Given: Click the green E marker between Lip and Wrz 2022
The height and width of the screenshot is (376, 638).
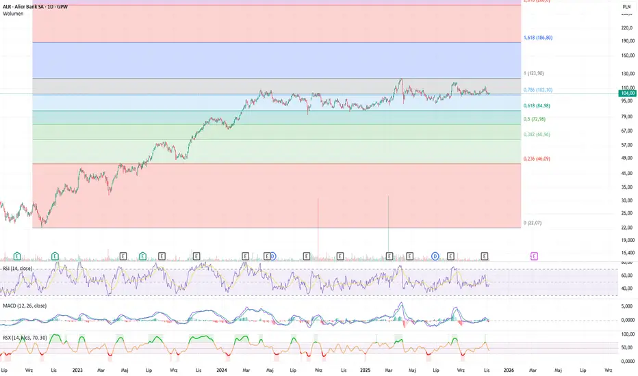Looking at the screenshot, I should pos(17,256).
